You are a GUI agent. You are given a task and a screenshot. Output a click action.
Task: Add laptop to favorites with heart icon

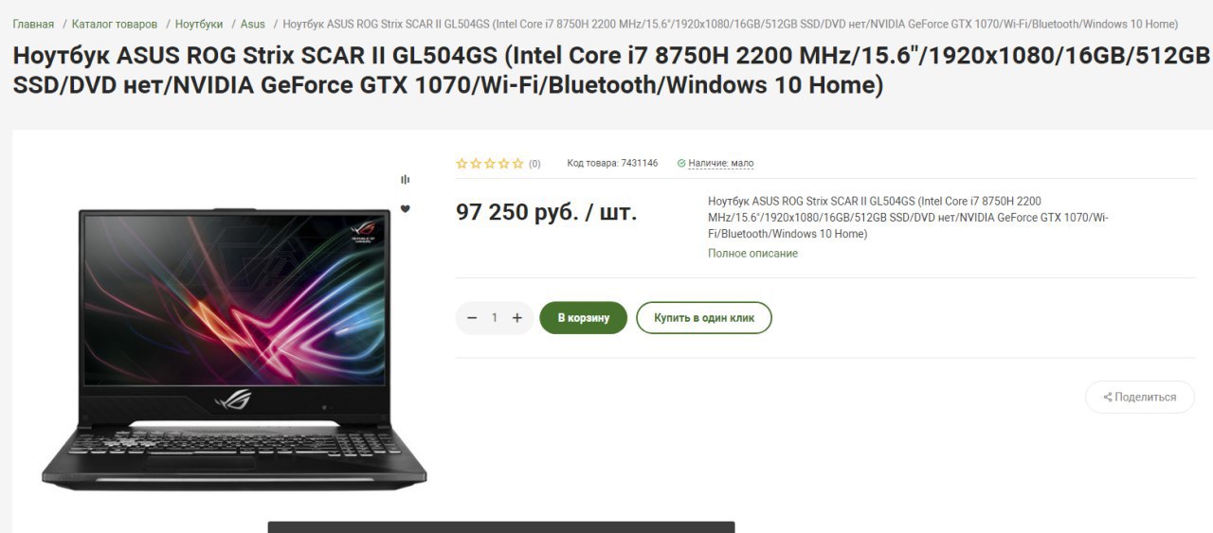[x=406, y=209]
